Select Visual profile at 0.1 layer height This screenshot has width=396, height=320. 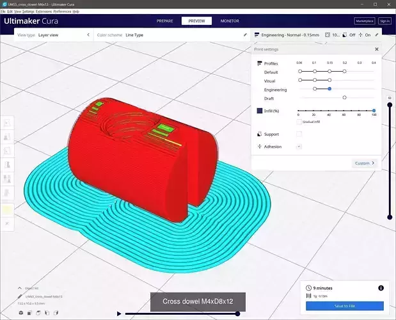tap(315, 80)
